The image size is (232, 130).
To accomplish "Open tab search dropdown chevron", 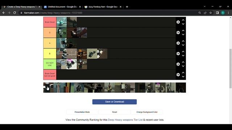I will (204, 6).
